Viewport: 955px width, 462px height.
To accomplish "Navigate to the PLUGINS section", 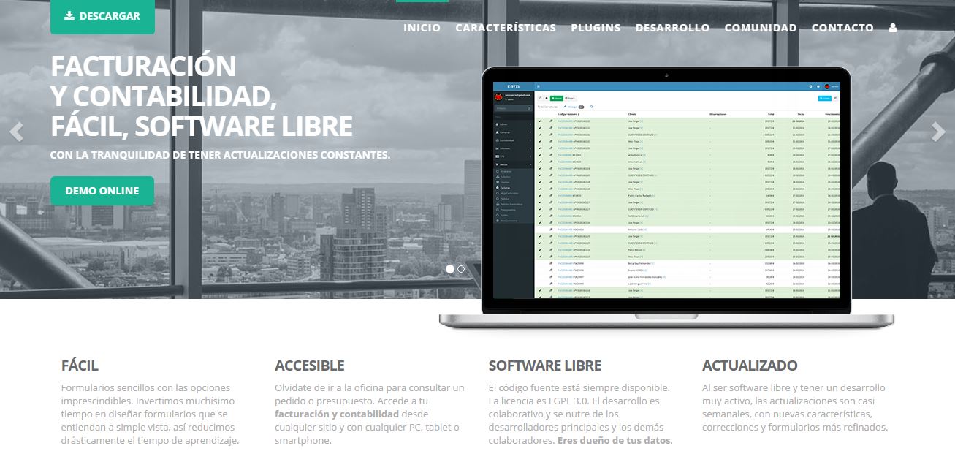I will pyautogui.click(x=596, y=28).
